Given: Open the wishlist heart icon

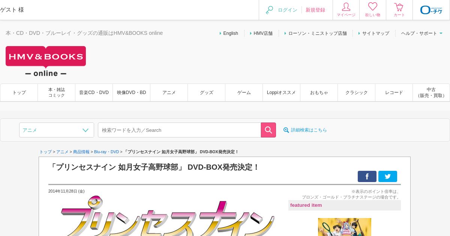Looking at the screenshot, I should [x=373, y=7].
